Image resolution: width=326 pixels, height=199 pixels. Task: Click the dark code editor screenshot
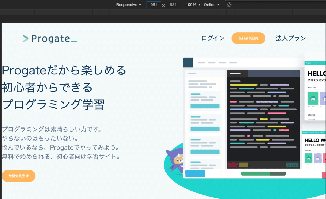pos(263,117)
